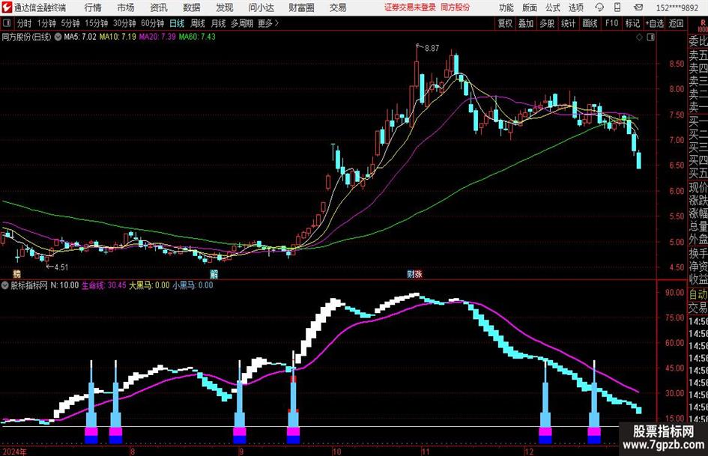The height and width of the screenshot is (456, 708).
Task: Open the 发现 menu
Action: [225, 7]
